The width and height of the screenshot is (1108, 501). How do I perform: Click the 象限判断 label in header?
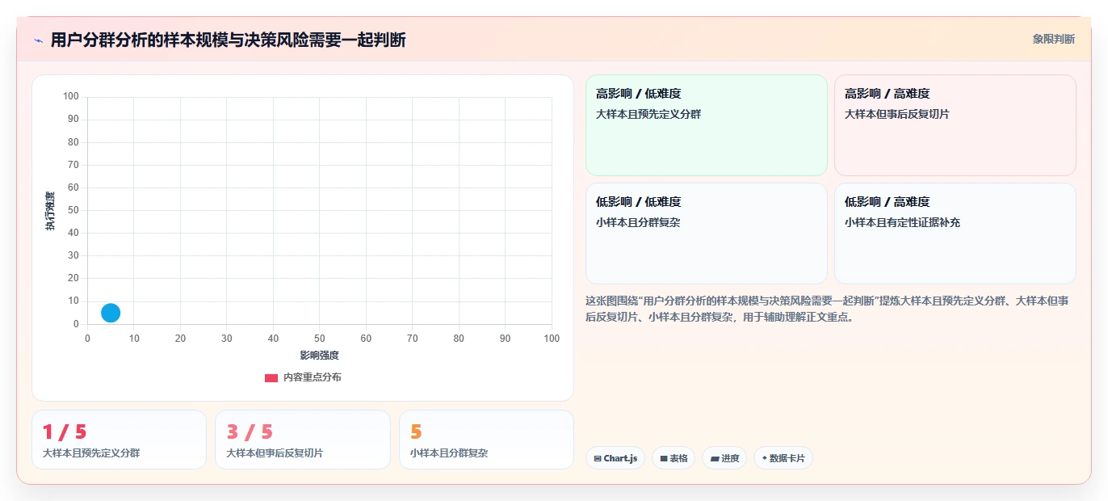(1053, 39)
